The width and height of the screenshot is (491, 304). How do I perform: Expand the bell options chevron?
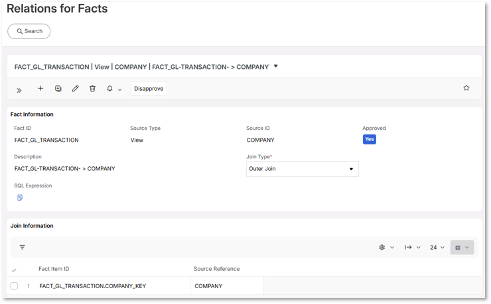(119, 89)
